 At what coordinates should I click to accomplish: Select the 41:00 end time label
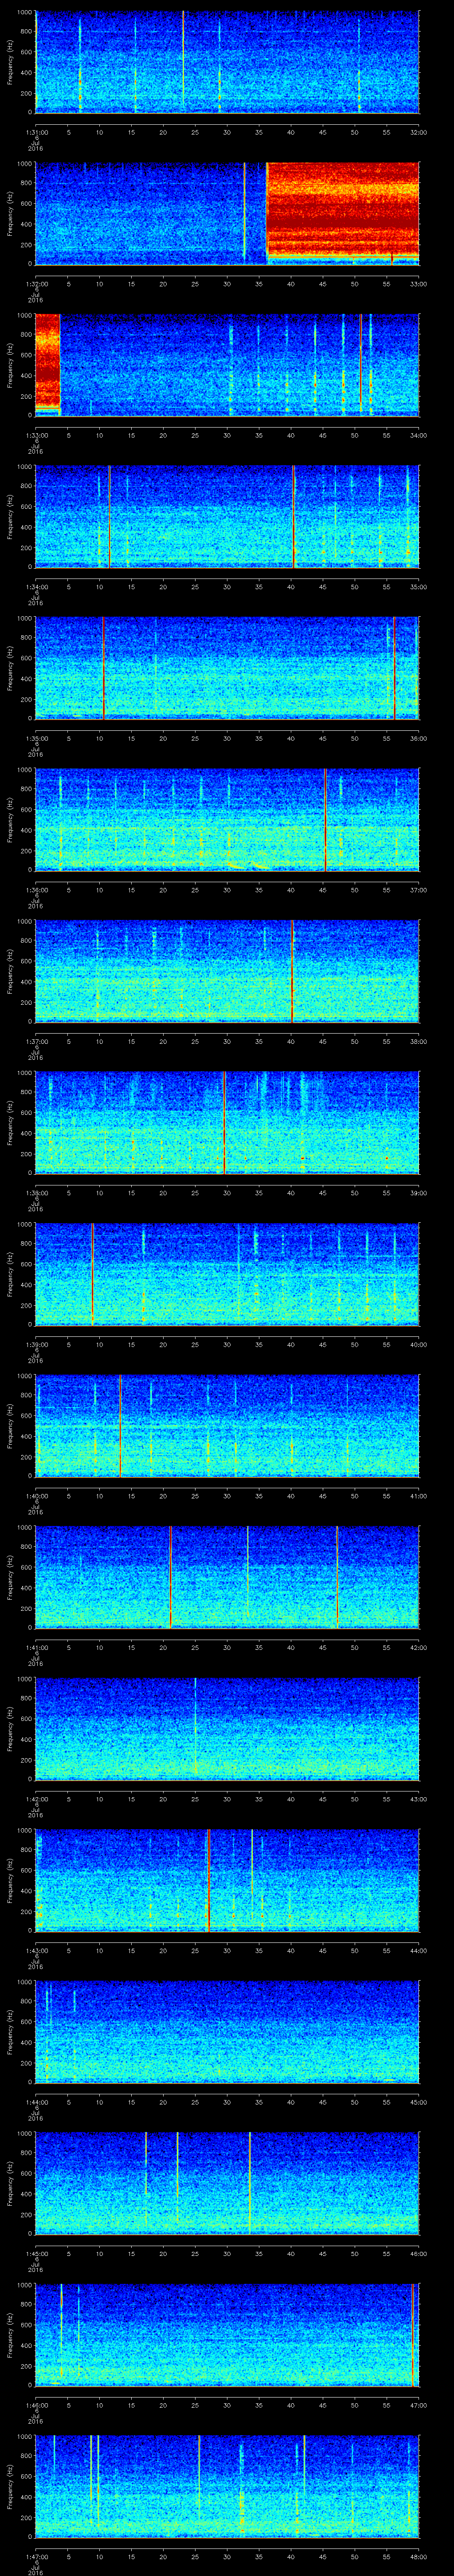(418, 1496)
